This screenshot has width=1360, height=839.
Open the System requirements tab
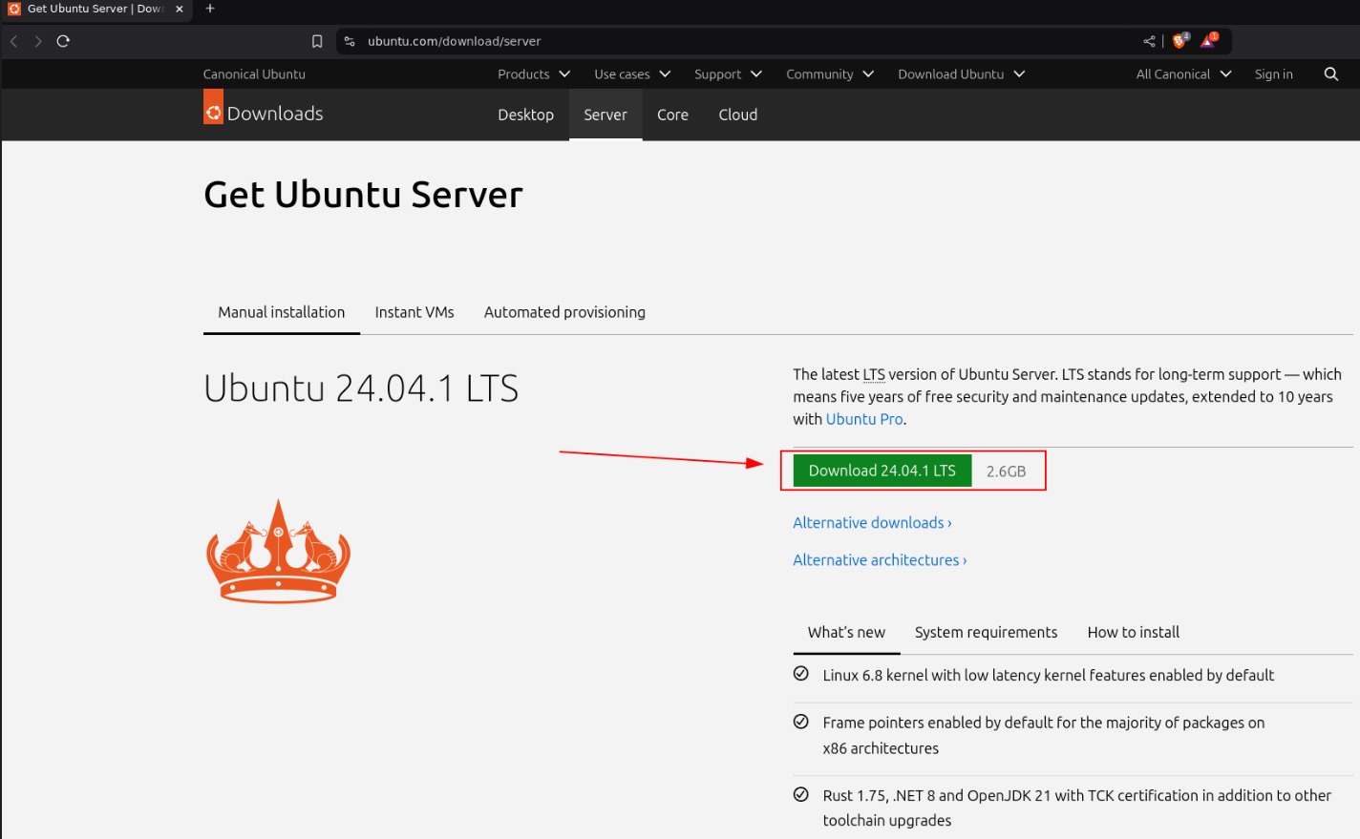point(986,632)
